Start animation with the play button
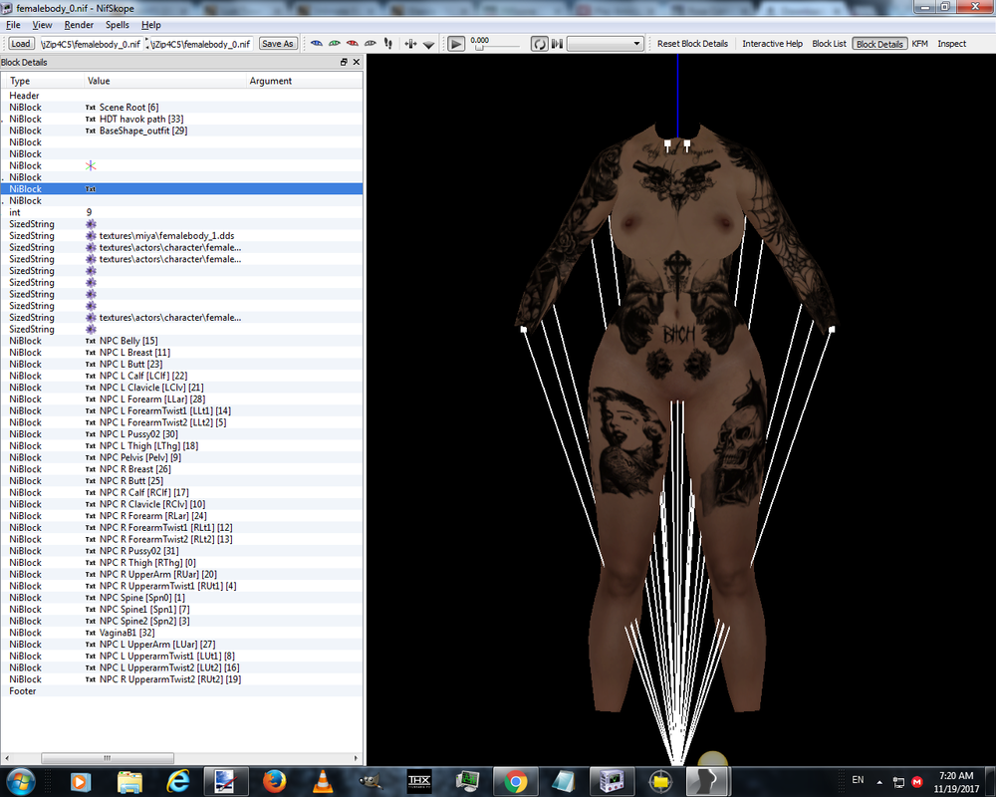The image size is (996, 797). pyautogui.click(x=455, y=44)
